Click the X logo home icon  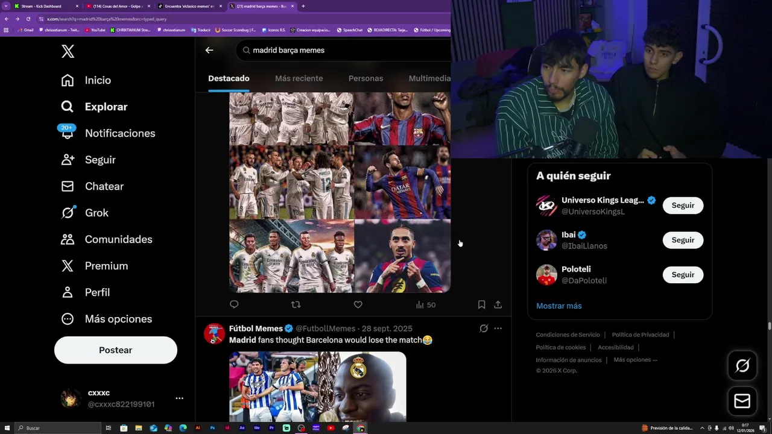click(68, 51)
